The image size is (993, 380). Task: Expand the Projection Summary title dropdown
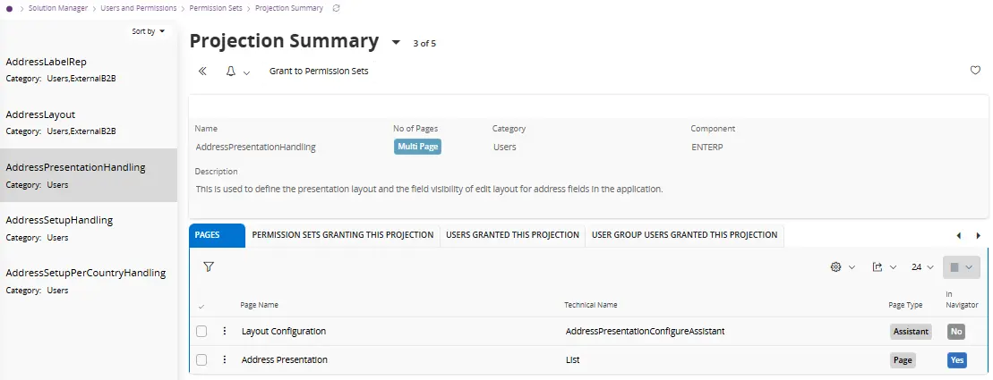(x=397, y=42)
